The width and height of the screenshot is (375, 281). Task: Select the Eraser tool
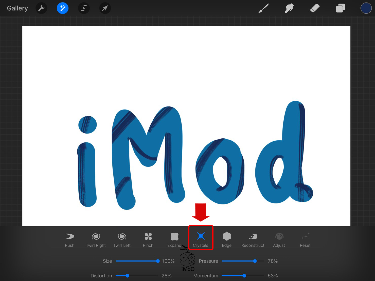[x=315, y=8]
